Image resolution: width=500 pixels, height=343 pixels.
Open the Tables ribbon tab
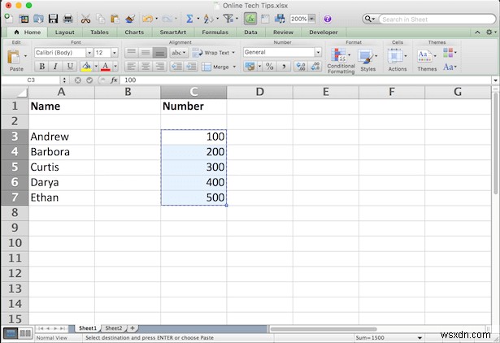pos(99,33)
